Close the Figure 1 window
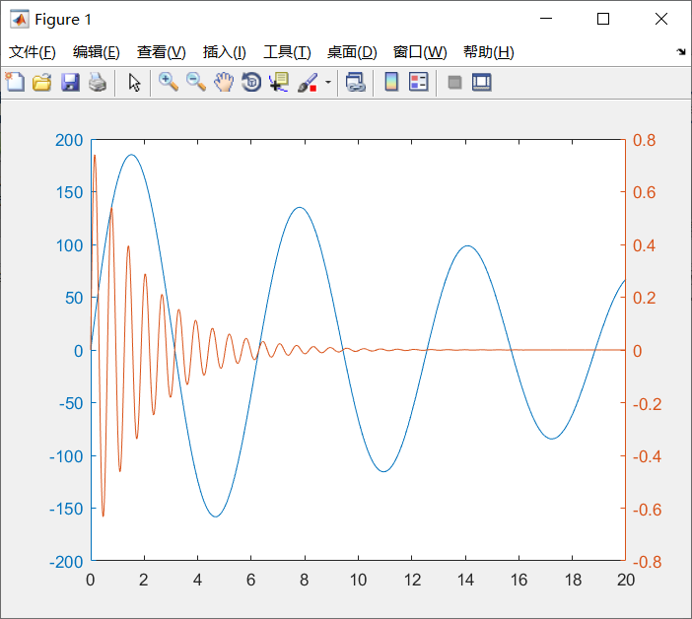Image resolution: width=692 pixels, height=619 pixels. 661,19
